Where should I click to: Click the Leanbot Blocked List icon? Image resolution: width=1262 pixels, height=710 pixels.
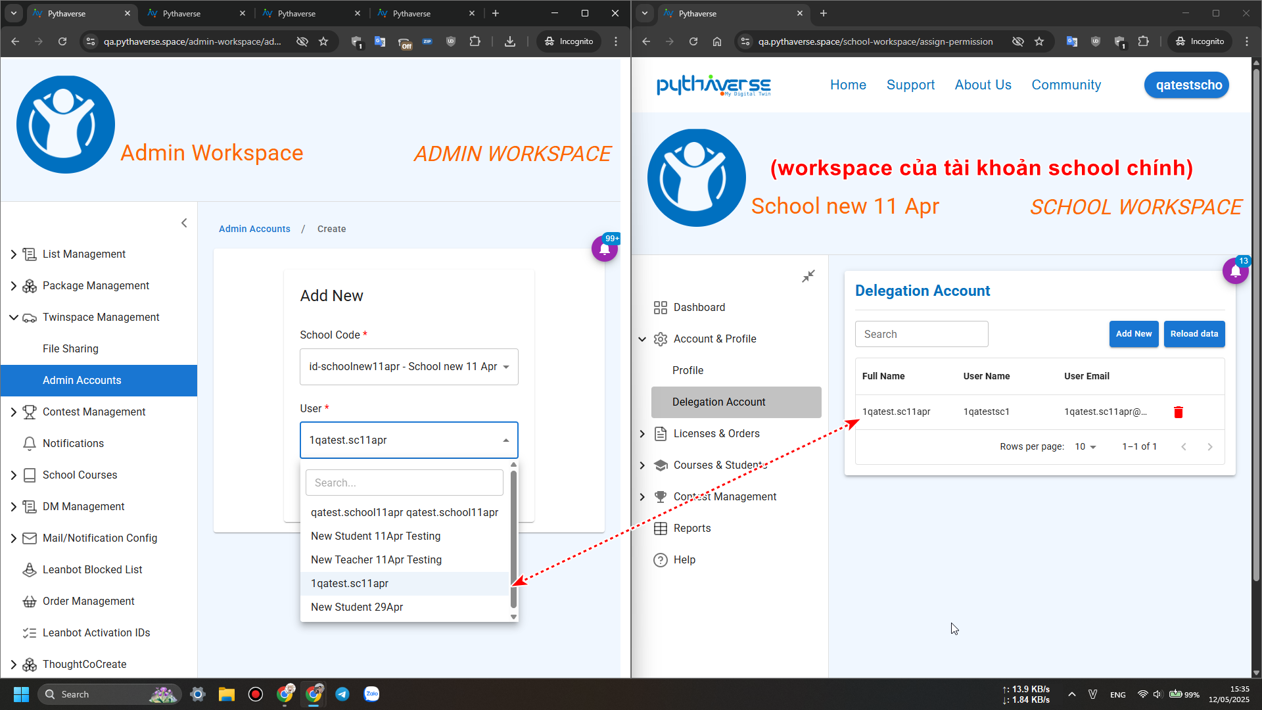(x=29, y=570)
